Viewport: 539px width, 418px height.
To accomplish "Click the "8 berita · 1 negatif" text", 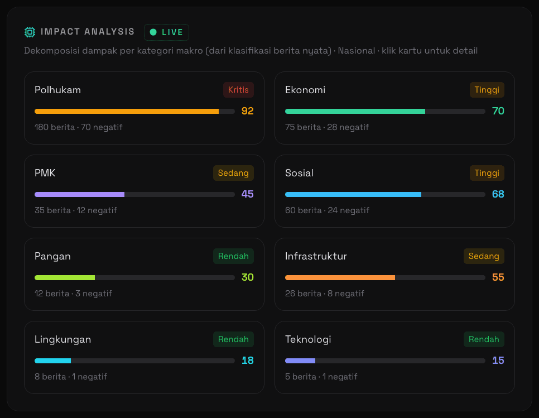I will 71,377.
